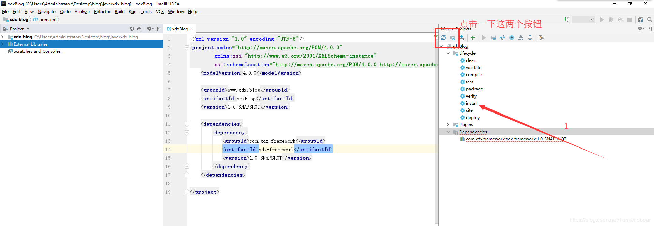
Task: Select Scratches and Consoles item
Action: pyautogui.click(x=37, y=51)
